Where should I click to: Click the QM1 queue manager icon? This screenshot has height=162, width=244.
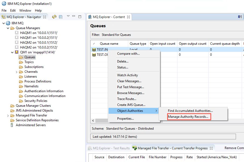click(16, 52)
